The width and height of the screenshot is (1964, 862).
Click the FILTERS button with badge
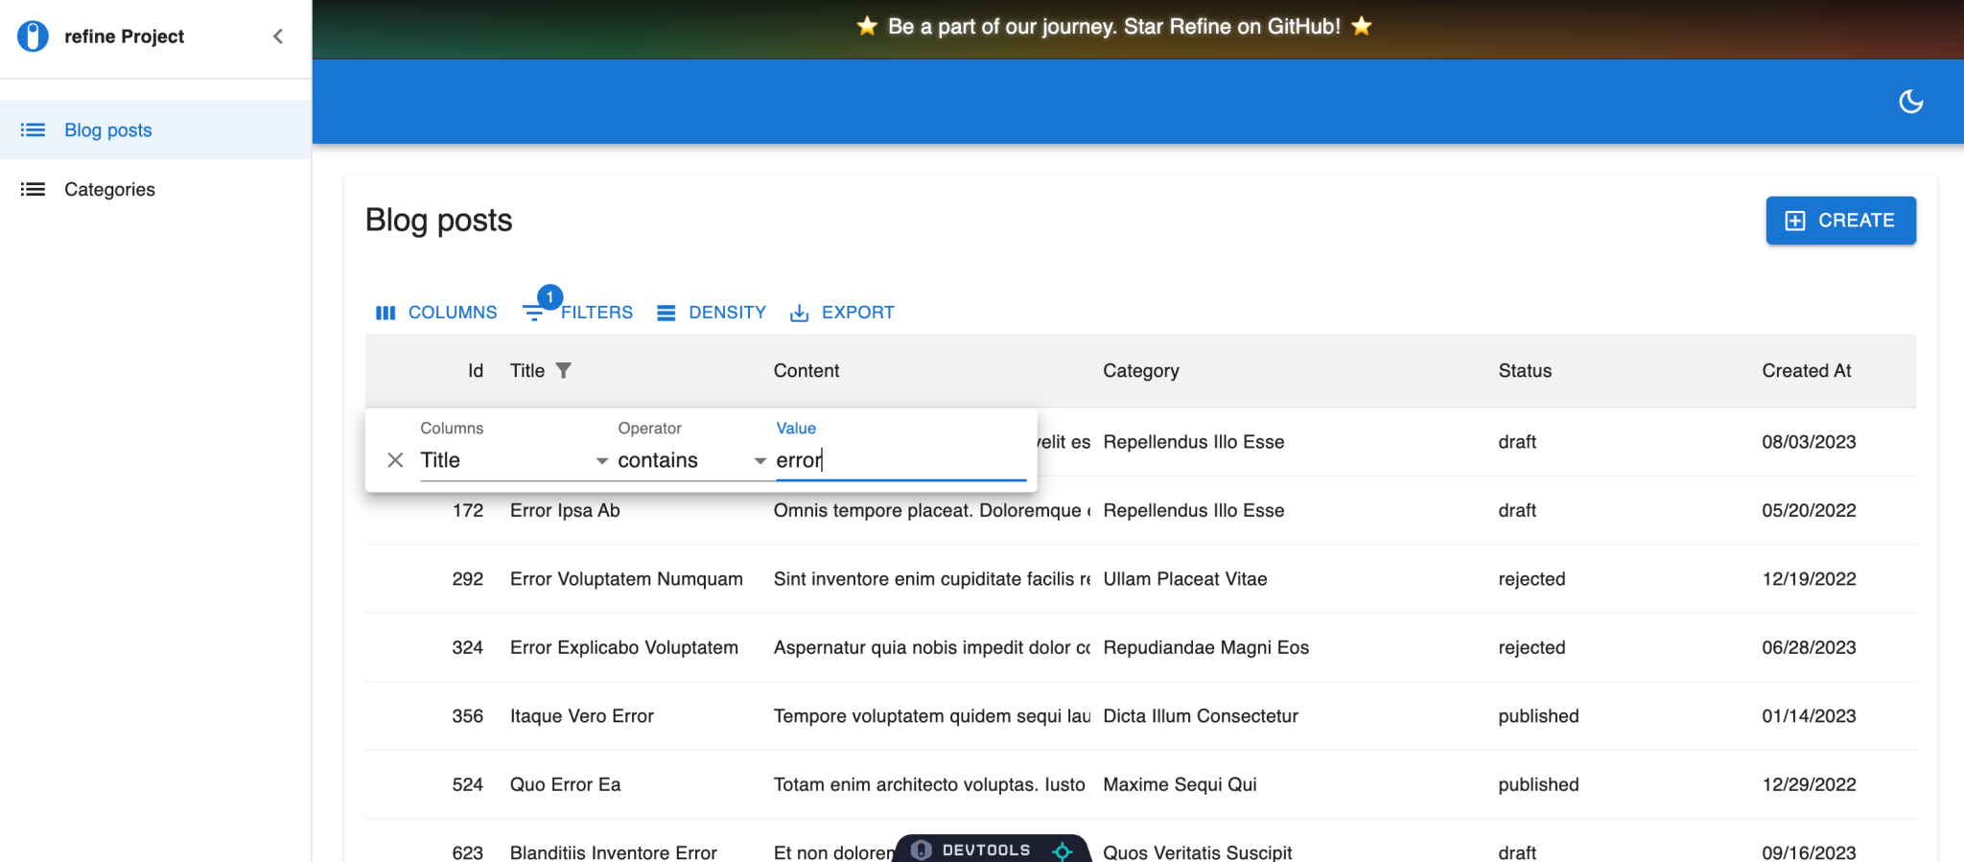click(578, 313)
